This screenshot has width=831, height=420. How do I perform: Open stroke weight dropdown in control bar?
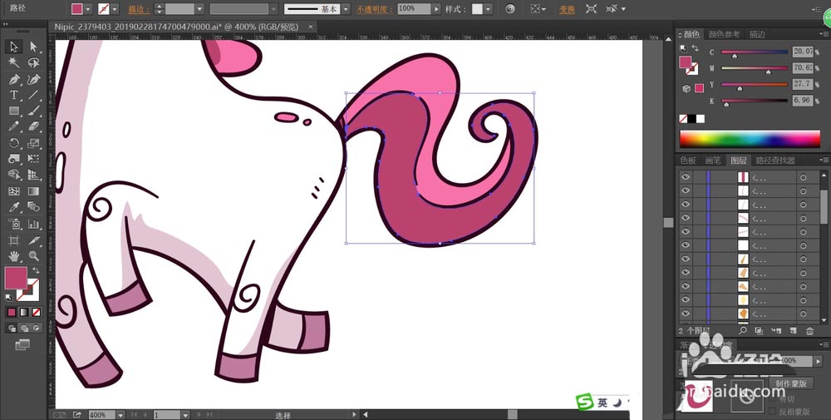point(199,9)
